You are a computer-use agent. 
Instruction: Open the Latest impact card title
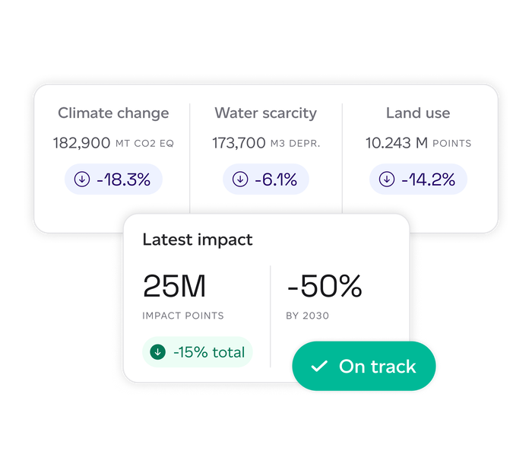click(198, 240)
